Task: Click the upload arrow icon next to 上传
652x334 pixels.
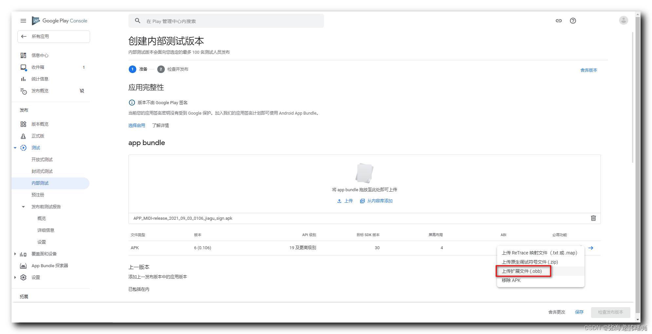Action: 339,201
